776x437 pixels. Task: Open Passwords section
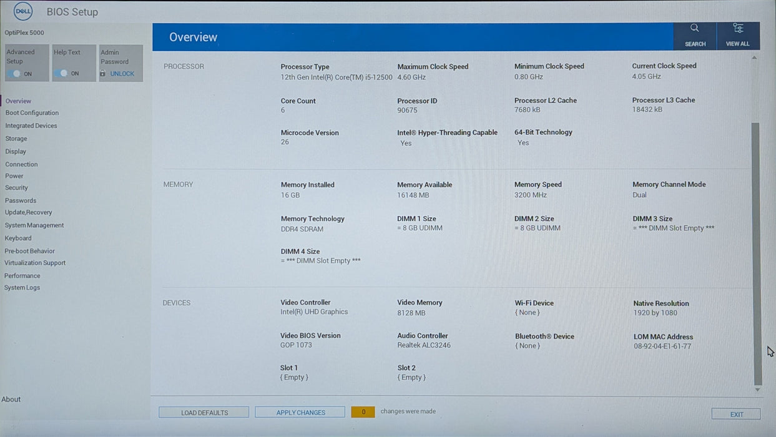click(x=21, y=200)
